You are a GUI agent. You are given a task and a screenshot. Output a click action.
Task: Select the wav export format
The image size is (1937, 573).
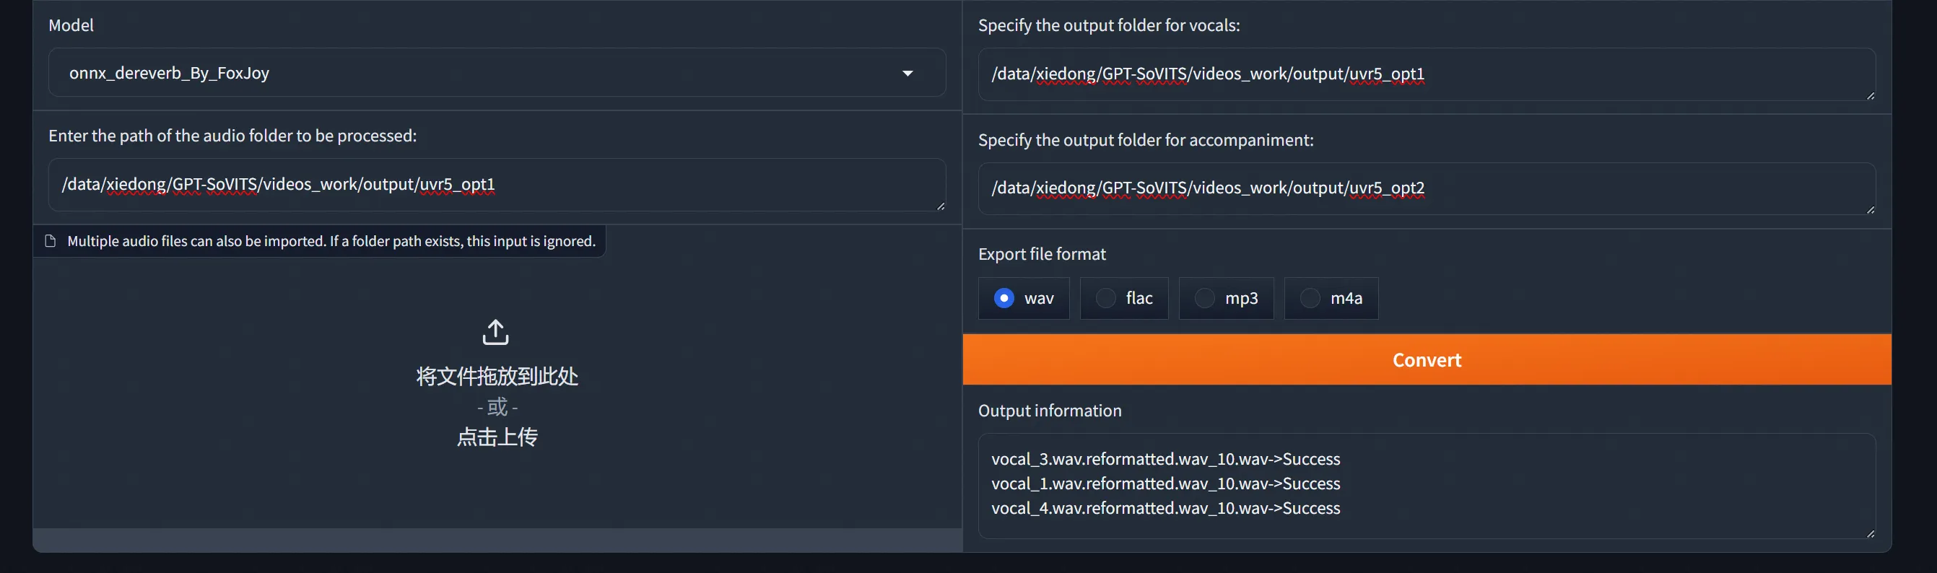click(x=1004, y=299)
